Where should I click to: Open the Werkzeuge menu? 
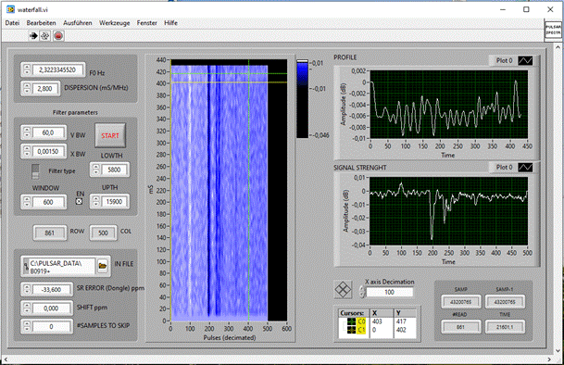(115, 22)
